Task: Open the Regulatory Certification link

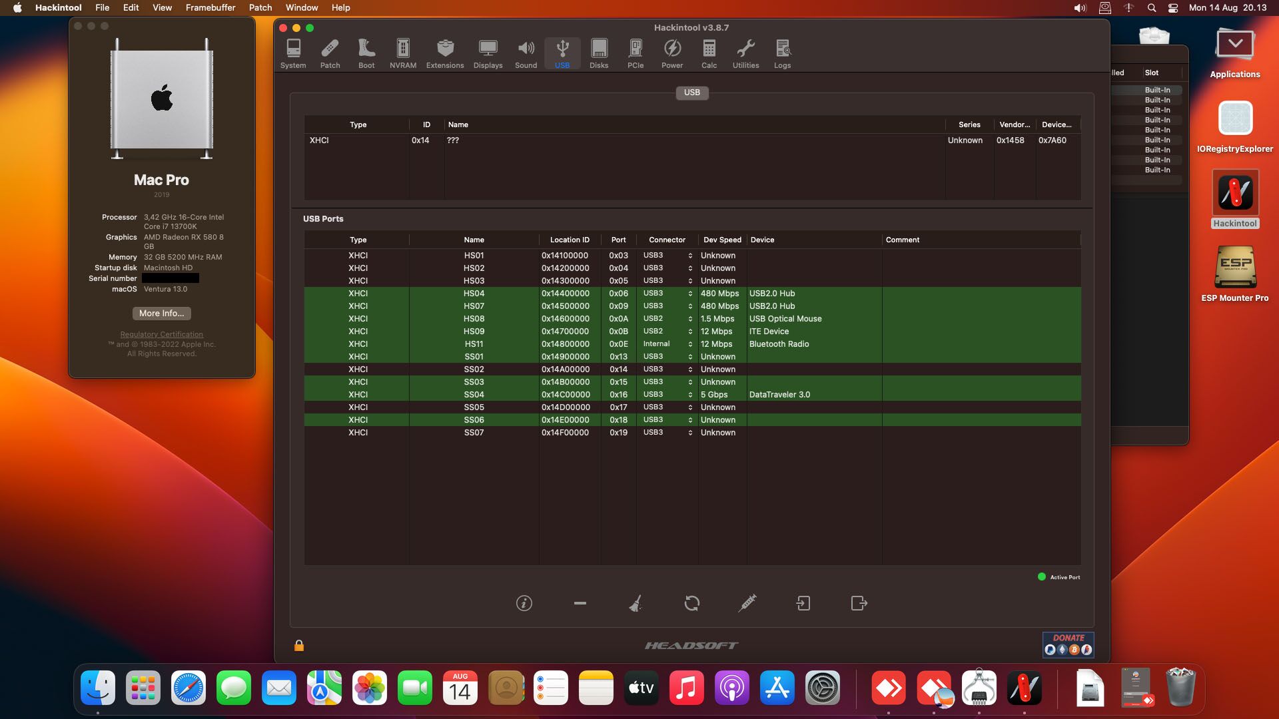Action: click(x=161, y=334)
